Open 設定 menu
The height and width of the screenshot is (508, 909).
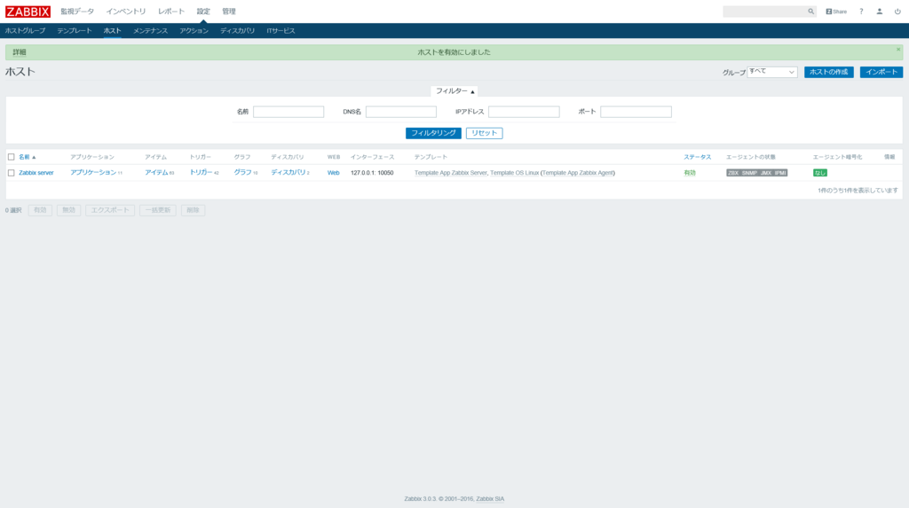coord(203,12)
